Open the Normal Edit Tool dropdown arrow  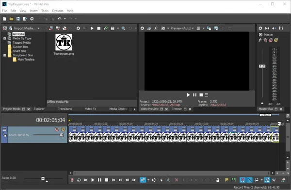coord(148,180)
